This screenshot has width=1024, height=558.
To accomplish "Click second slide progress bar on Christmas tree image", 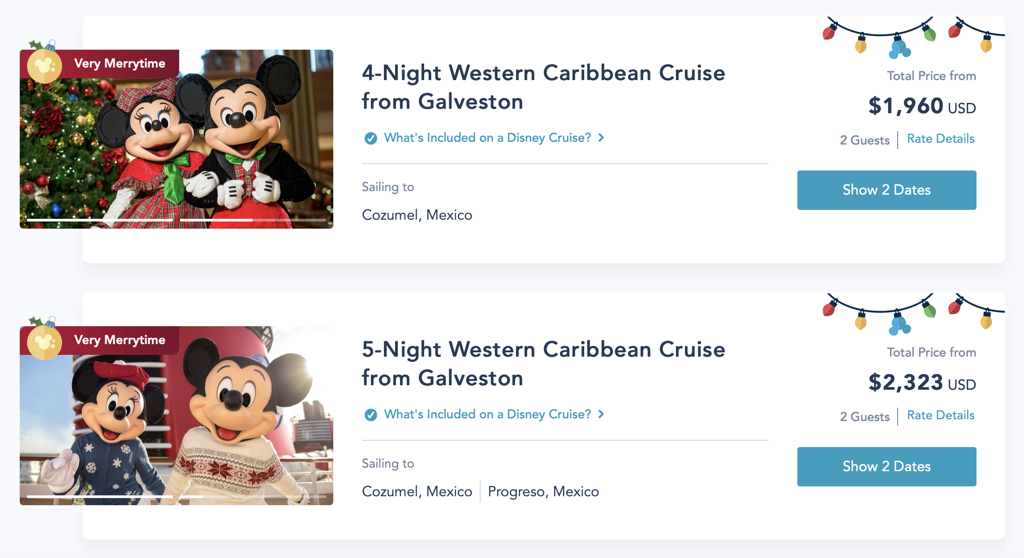I will [x=253, y=220].
